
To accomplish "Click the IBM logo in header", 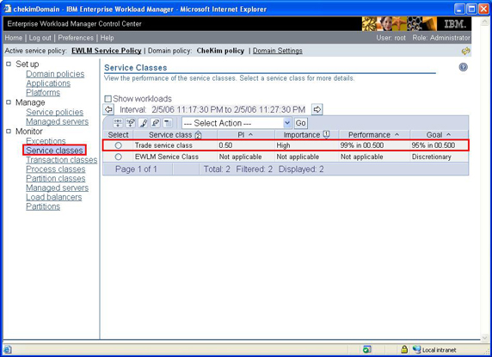I will tap(455, 24).
